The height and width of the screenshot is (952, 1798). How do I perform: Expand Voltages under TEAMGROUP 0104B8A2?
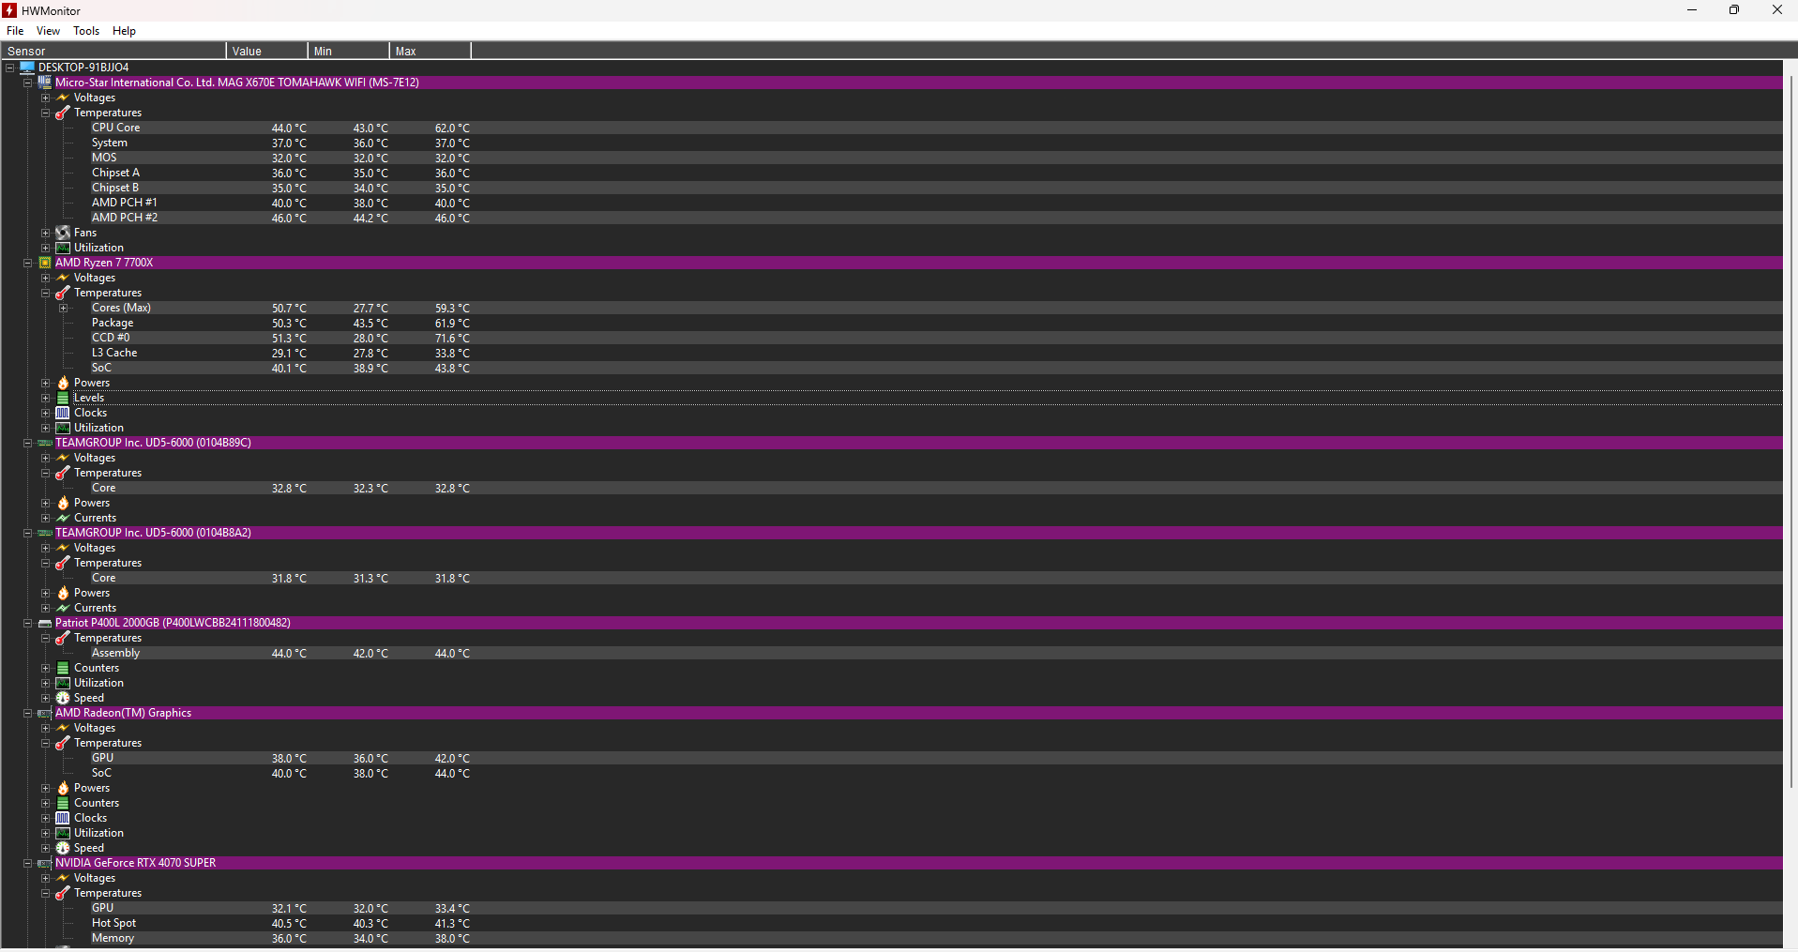pyautogui.click(x=45, y=548)
